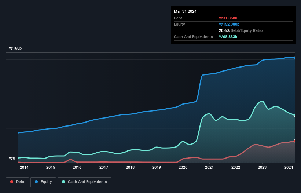Select the red Debt endpoint marker
The image size is (301, 193).
pyautogui.click(x=295, y=141)
